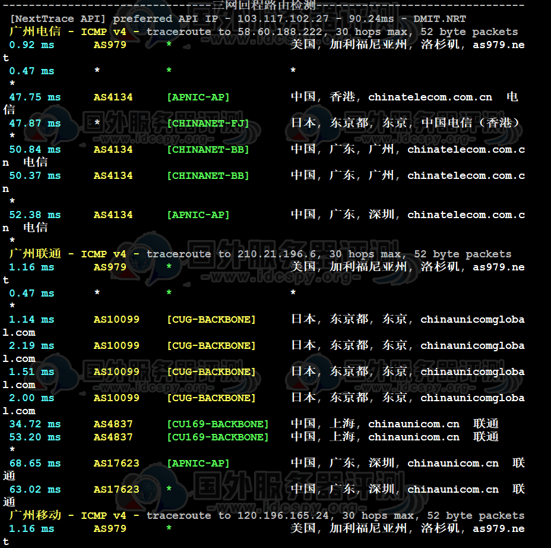Click the 广州移动 traceroute header
Image resolution: width=551 pixels, height=548 pixels.
[267, 516]
